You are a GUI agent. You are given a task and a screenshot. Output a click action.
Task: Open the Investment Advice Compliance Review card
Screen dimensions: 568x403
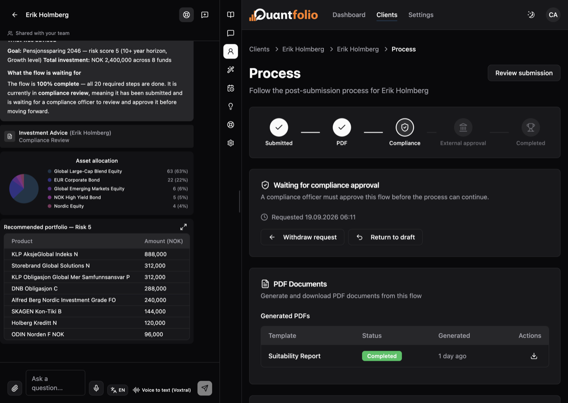tap(97, 136)
